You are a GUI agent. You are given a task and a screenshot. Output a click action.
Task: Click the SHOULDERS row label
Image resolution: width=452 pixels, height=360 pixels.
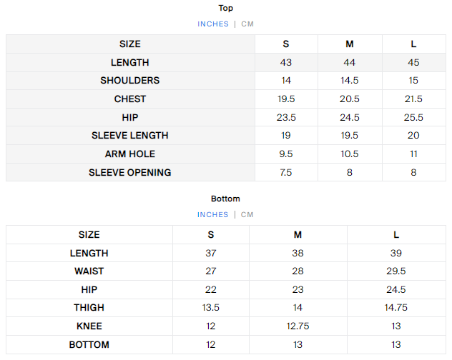point(130,81)
